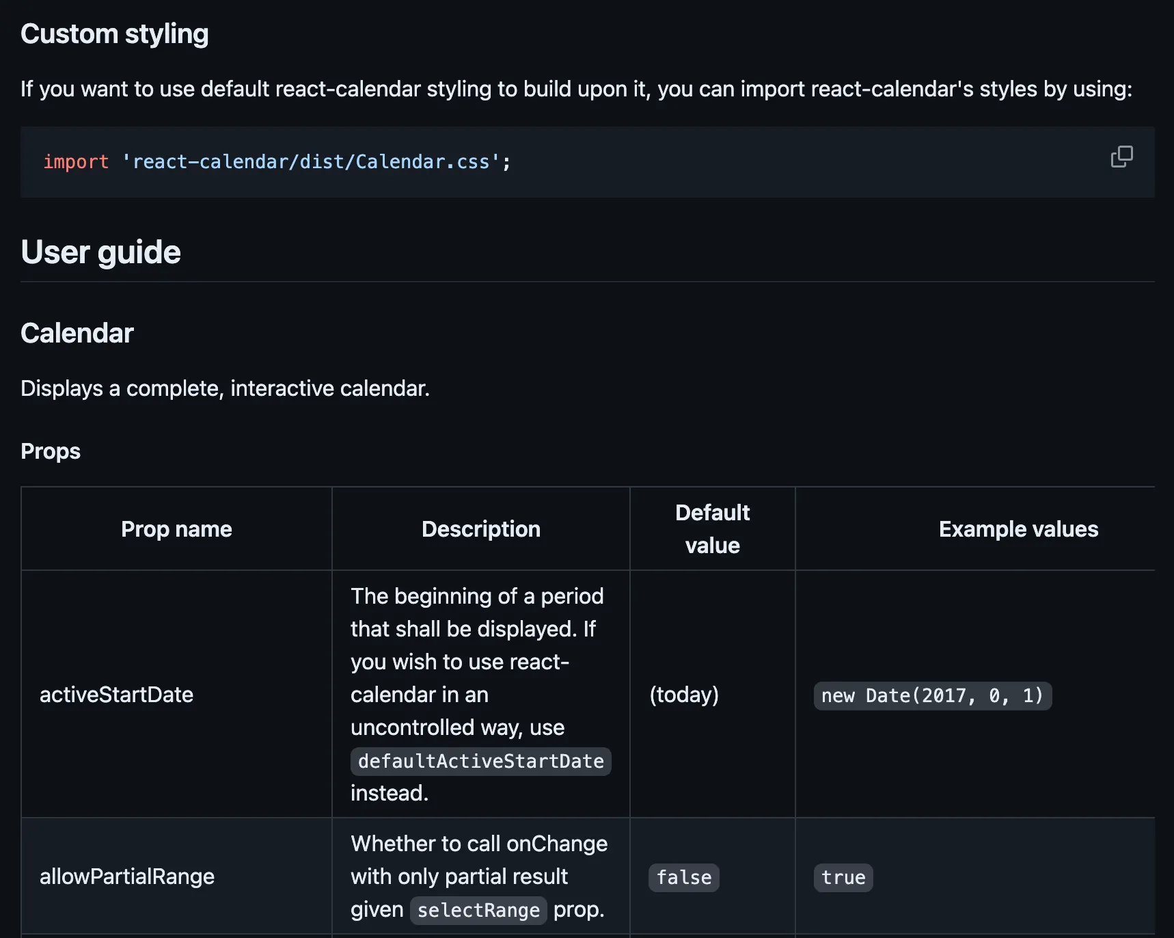Select the activeStartDate prop name cell
The height and width of the screenshot is (938, 1174).
(x=117, y=695)
